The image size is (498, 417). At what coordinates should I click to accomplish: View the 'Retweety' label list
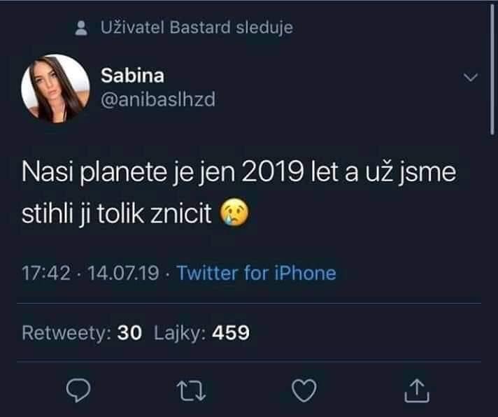pos(66,333)
